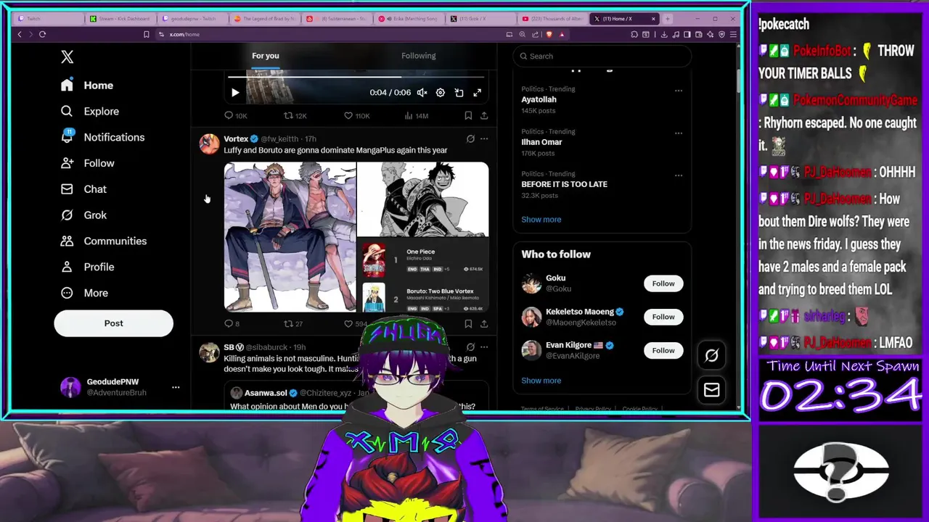Expand the video to fullscreen

coord(478,93)
